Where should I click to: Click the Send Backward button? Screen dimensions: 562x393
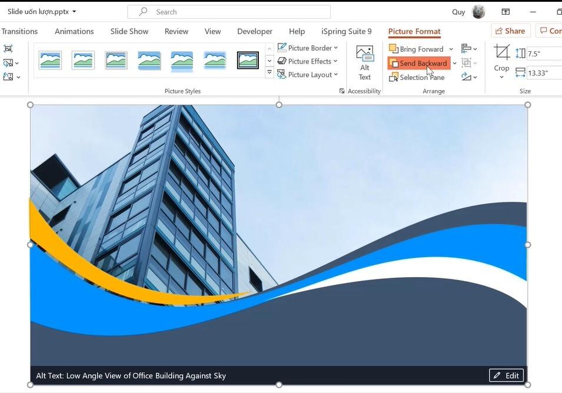tap(418, 63)
